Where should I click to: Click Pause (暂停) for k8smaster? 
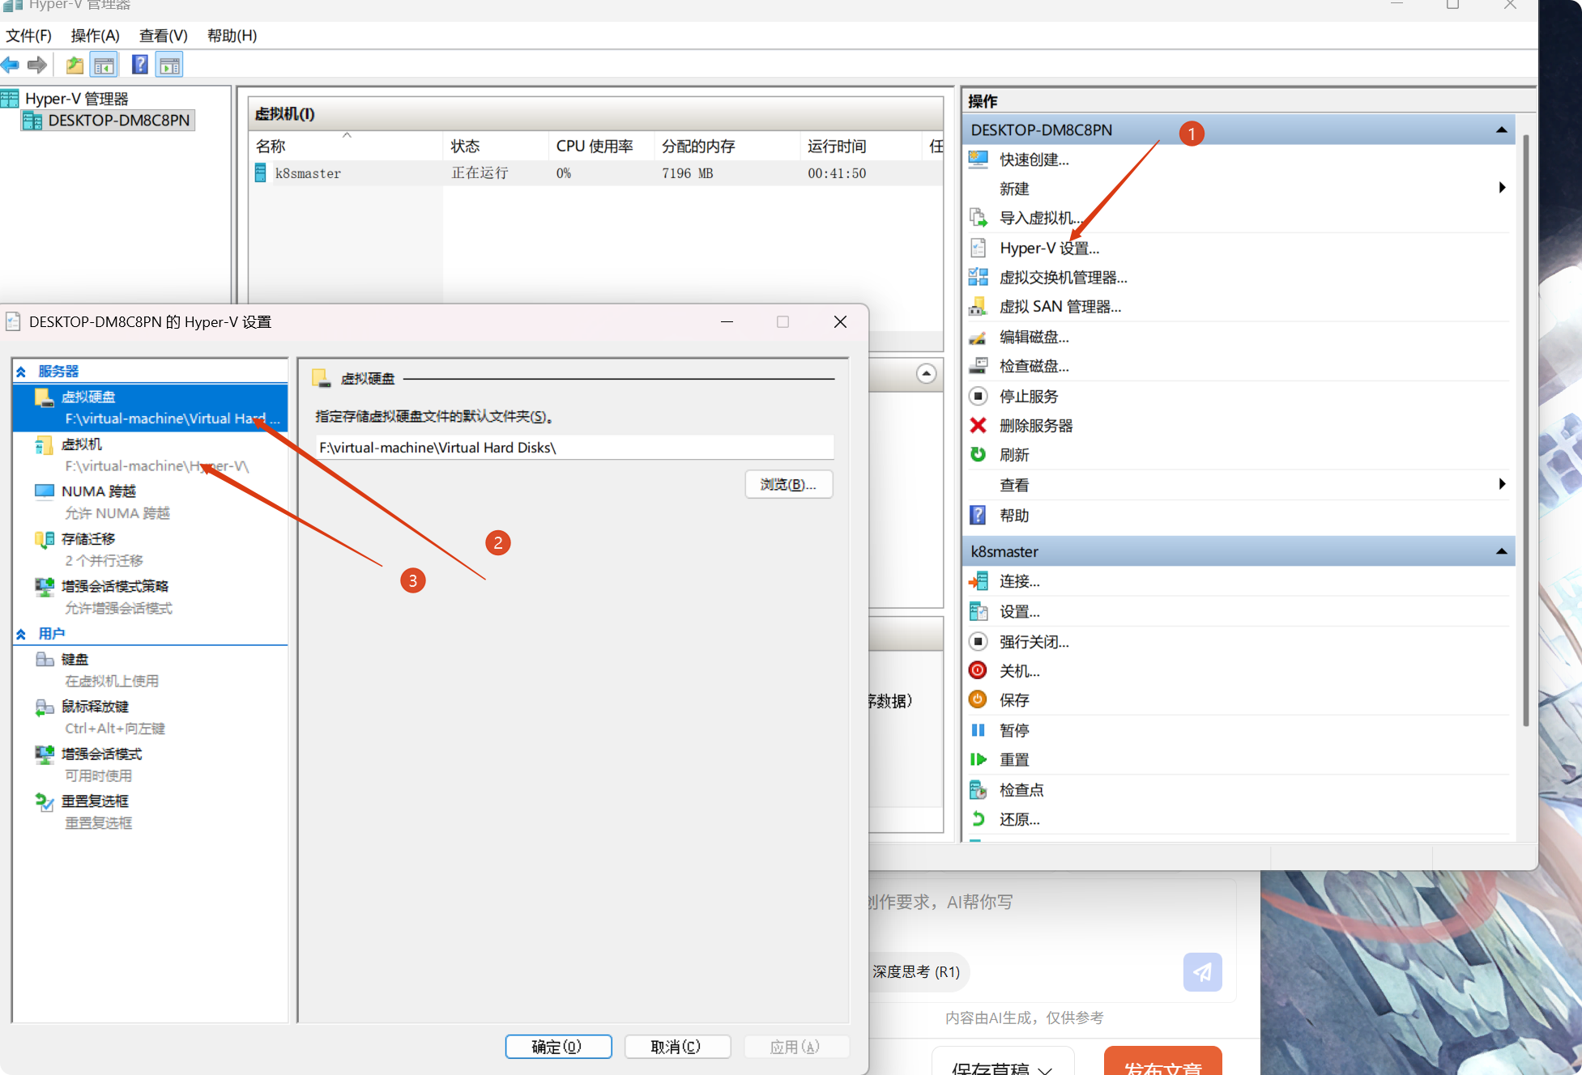click(1013, 730)
